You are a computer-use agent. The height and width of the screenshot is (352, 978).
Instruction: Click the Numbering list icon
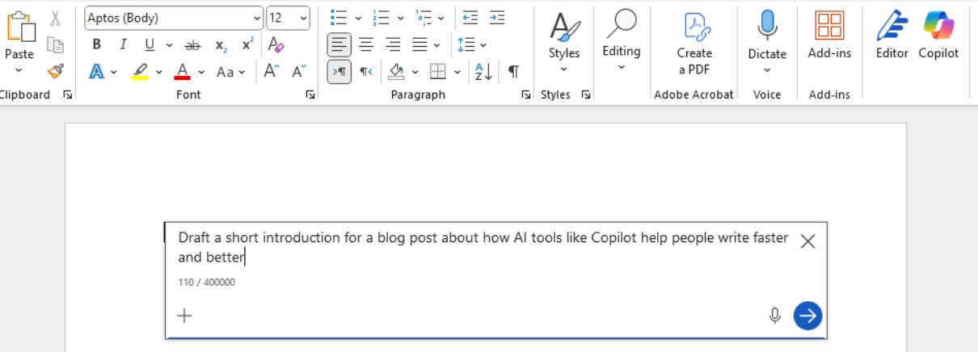(x=382, y=18)
